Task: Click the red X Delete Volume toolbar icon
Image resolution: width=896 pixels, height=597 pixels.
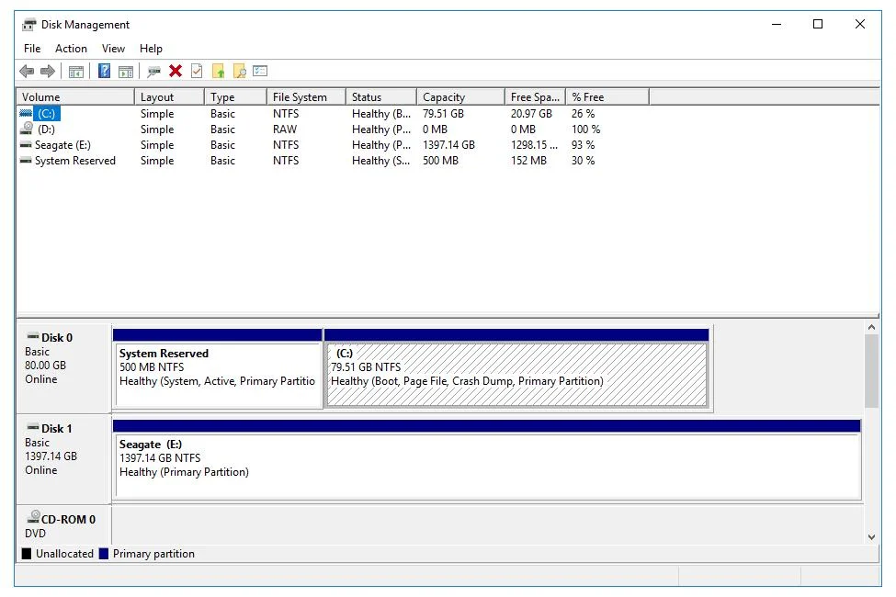Action: 175,71
